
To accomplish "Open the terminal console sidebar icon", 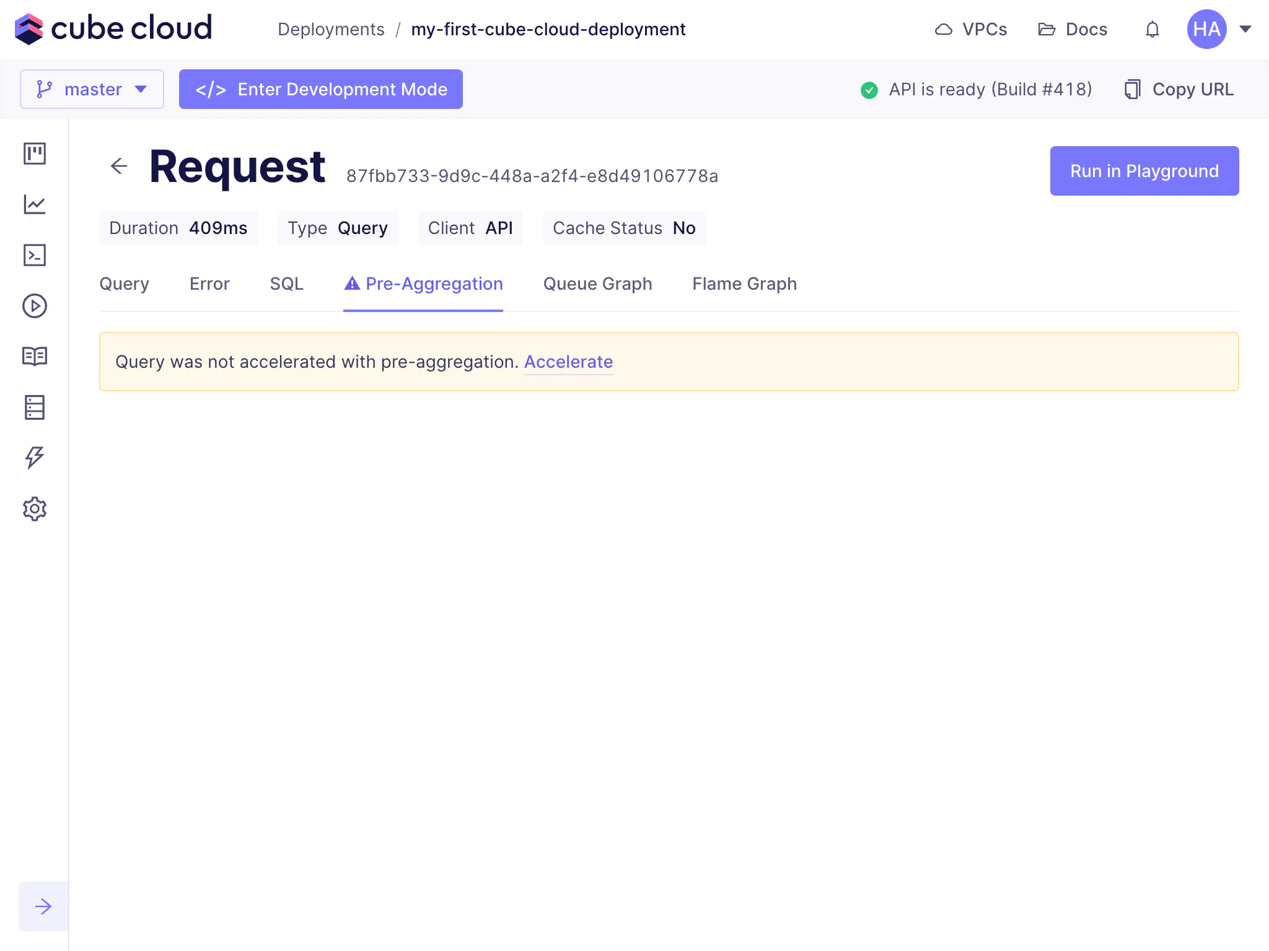I will click(x=35, y=255).
